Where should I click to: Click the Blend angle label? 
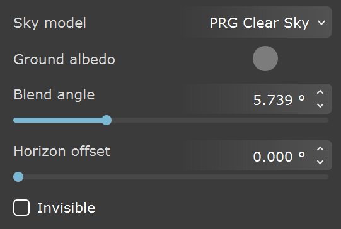pyautogui.click(x=54, y=95)
